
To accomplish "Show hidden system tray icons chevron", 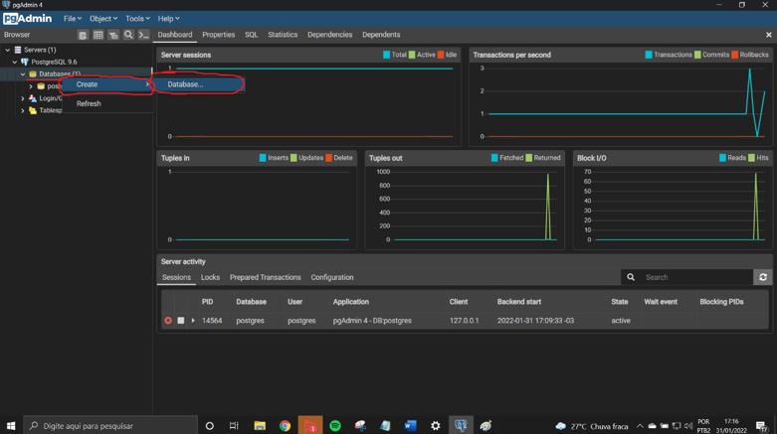I will pyautogui.click(x=640, y=426).
